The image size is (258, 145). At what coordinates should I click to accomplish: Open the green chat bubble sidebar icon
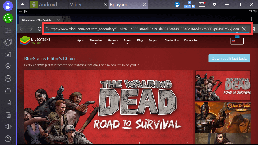(8, 18)
